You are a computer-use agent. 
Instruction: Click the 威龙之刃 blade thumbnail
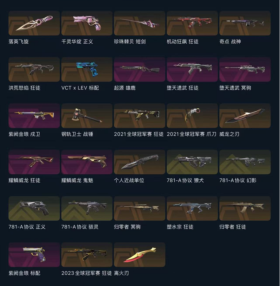point(245,116)
